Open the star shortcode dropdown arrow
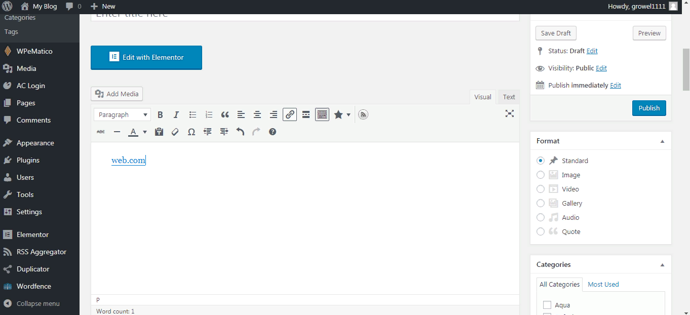This screenshot has width=690, height=315. 349,115
